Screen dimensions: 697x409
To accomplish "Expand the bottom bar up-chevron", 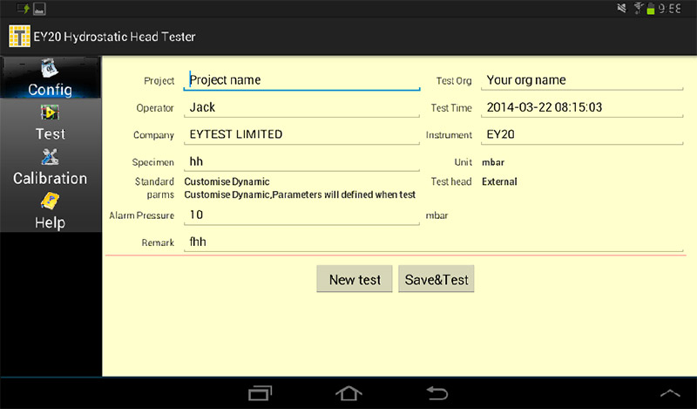I will pos(670,393).
